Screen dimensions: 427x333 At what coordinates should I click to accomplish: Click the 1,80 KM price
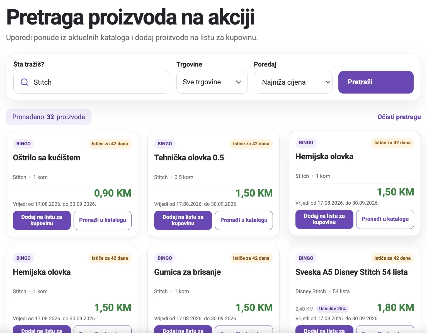click(x=395, y=307)
